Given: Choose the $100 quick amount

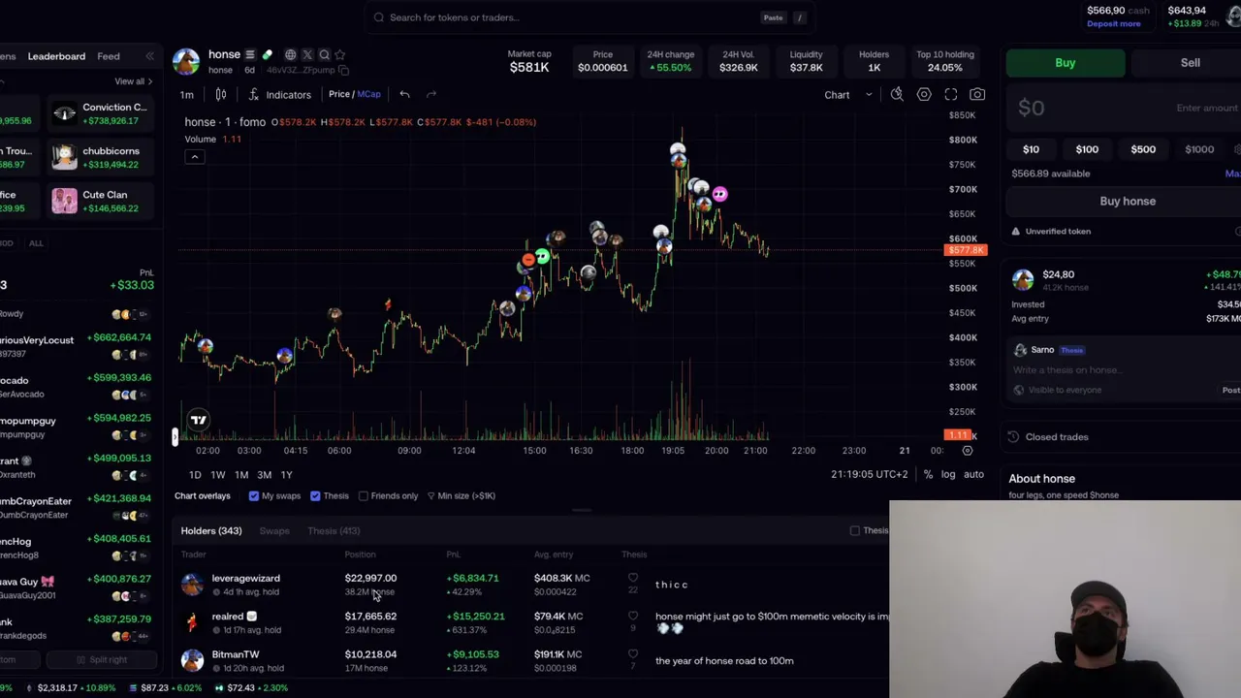Looking at the screenshot, I should (x=1087, y=149).
